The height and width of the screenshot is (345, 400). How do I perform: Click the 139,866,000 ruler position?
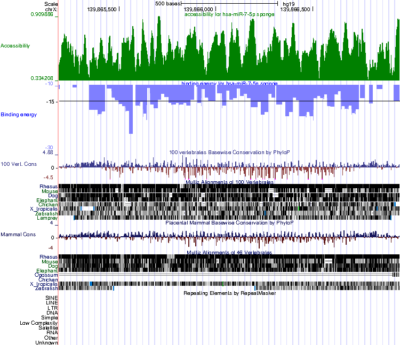click(x=198, y=9)
